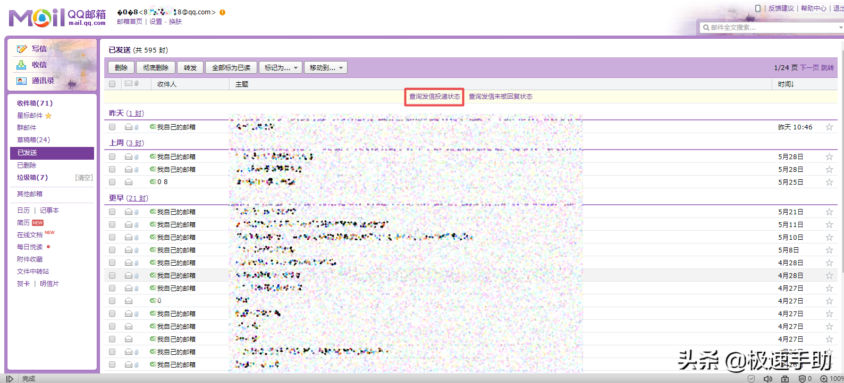The height and width of the screenshot is (383, 844).
Task: Check the box for yesterday's sent email
Action: 112,127
